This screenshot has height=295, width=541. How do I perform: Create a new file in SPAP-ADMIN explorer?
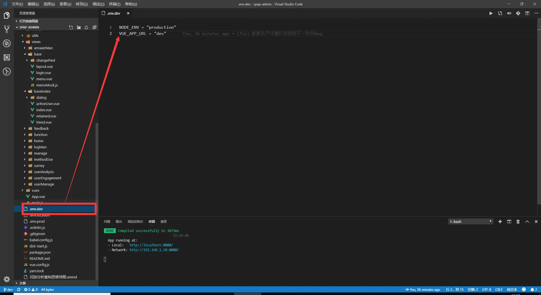tap(71, 27)
